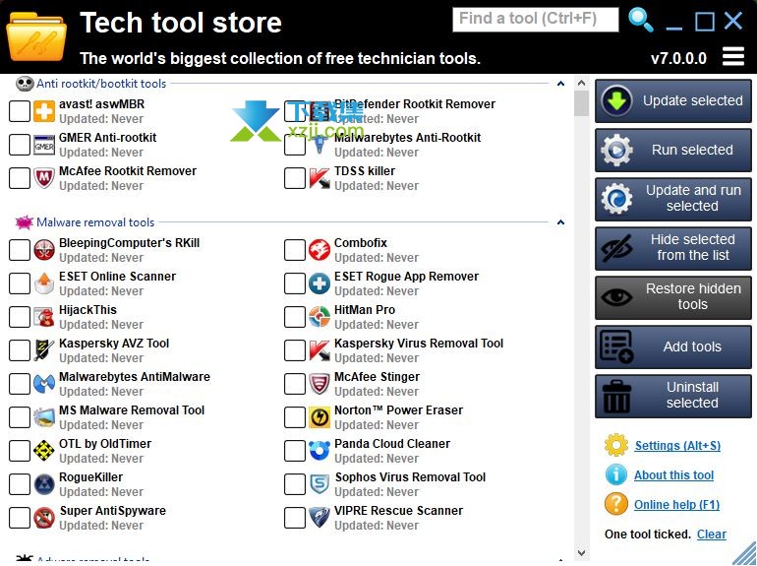
Task: Click the GMER Anti-rootkit icon
Action: 44,145
